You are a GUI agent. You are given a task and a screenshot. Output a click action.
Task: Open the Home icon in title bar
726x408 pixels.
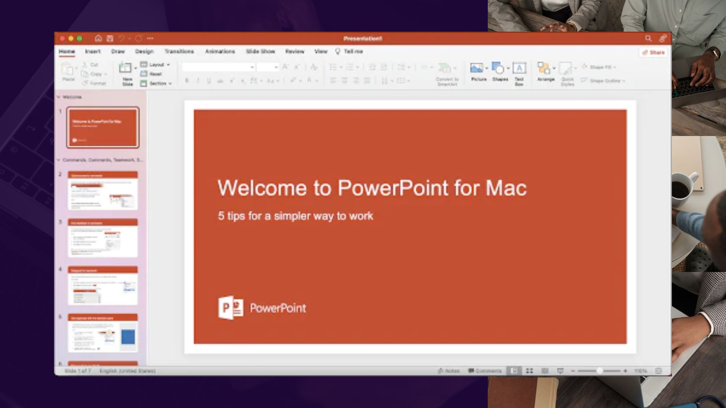tap(98, 38)
